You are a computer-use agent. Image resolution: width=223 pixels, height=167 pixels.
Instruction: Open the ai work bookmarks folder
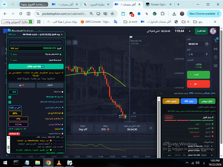[131, 22]
